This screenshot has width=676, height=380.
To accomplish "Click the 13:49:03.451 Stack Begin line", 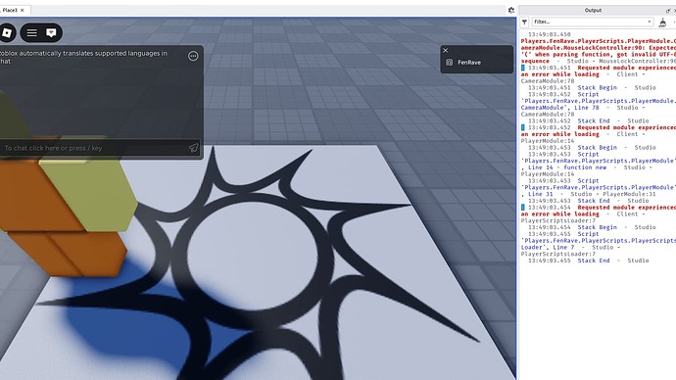I will (x=592, y=87).
